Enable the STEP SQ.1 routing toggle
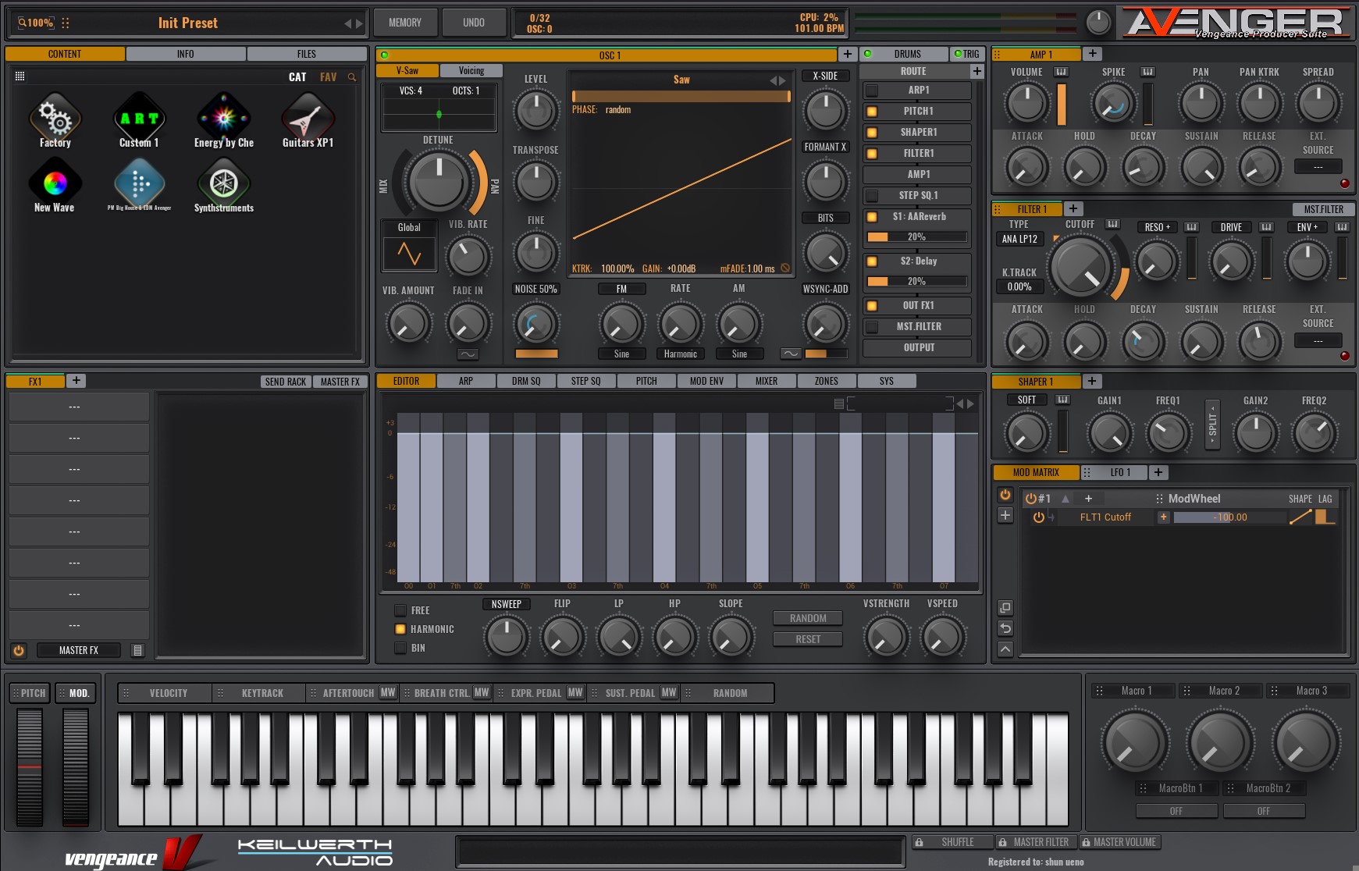 872,196
